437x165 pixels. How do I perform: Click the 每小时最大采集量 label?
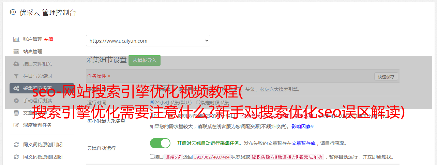pyautogui.click(x=106, y=121)
